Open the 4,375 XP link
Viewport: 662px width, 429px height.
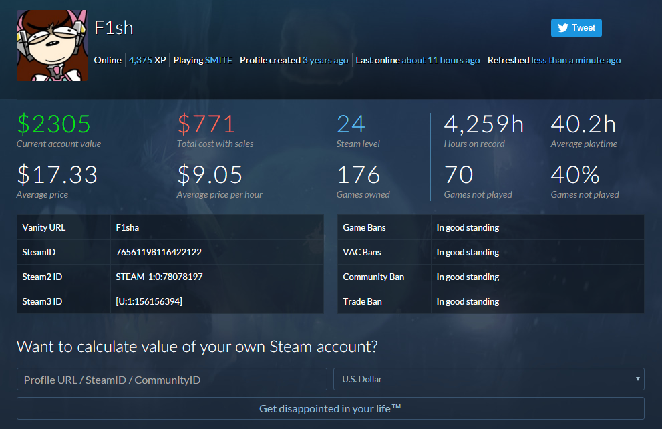tap(148, 60)
